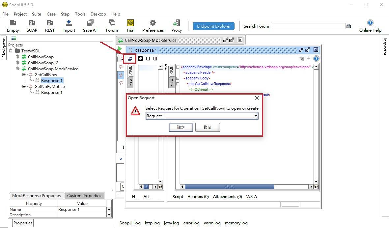
Task: Click the plus icon in the Response 1 toolbar
Action: (x=309, y=59)
